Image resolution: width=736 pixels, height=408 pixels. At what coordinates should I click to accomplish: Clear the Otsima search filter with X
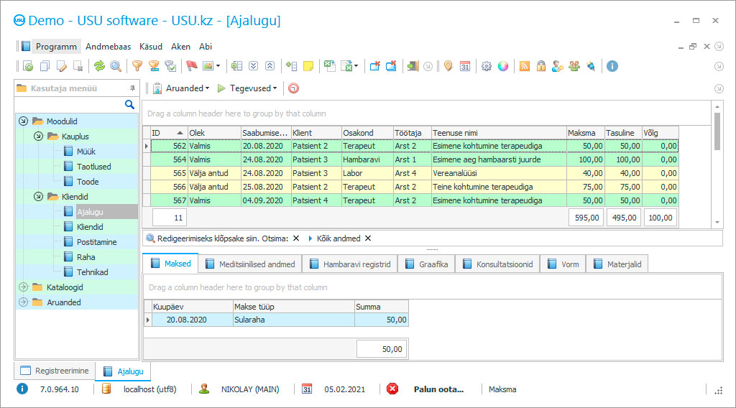[296, 238]
